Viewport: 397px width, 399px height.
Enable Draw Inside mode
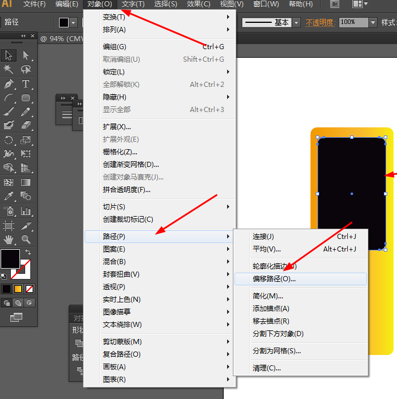point(29,303)
